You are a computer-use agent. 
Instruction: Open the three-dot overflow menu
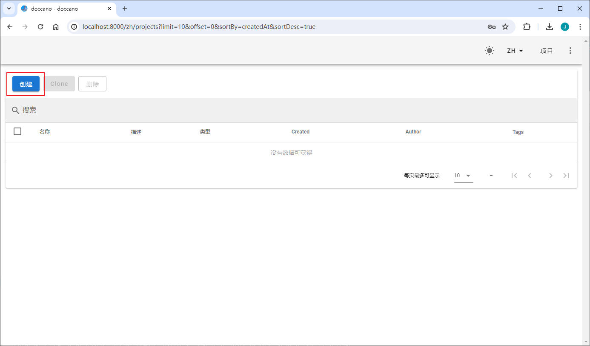point(570,51)
